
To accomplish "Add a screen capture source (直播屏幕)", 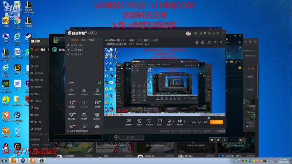I will click(x=129, y=122).
